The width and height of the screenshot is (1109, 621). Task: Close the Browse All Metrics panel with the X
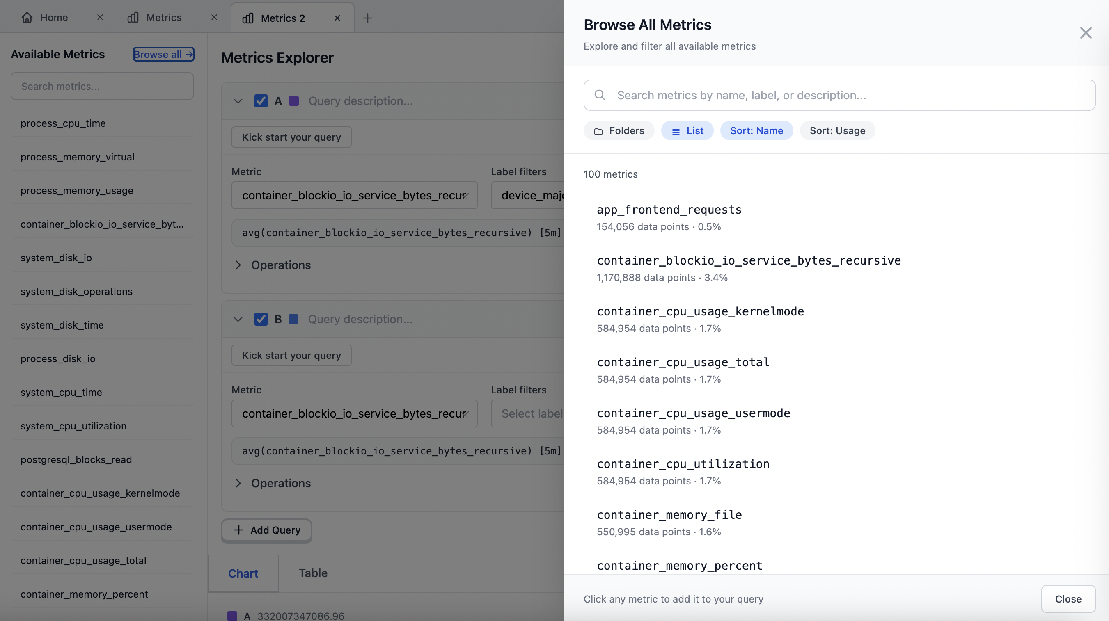1086,33
